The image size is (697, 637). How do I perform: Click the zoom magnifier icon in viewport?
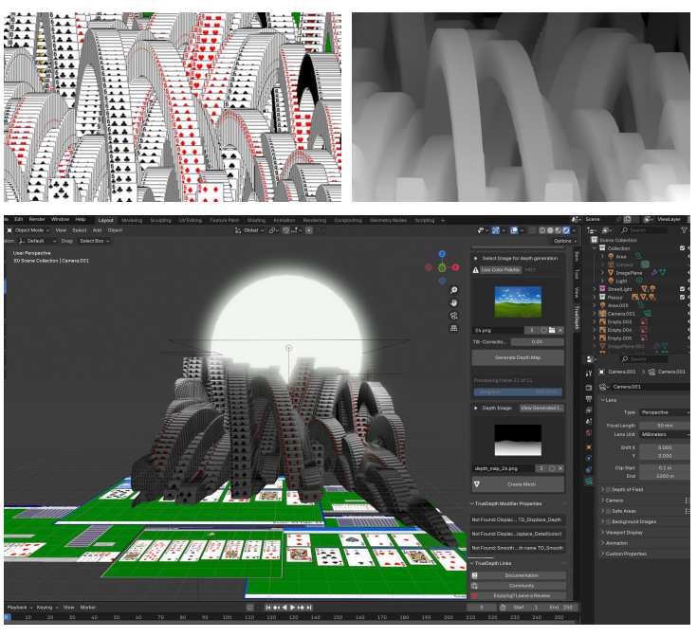click(x=455, y=291)
